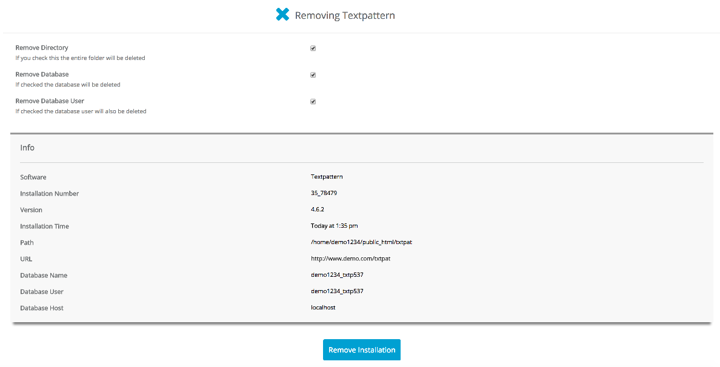Click the blue X icon beside Removing Textpattern
This screenshot has width=720, height=367.
282,14
